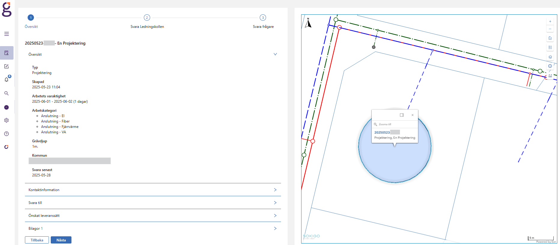
Task: Open the help question mark icon
Action: tap(7, 134)
